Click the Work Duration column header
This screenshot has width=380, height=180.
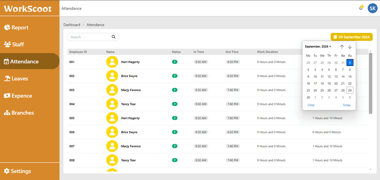(268, 52)
